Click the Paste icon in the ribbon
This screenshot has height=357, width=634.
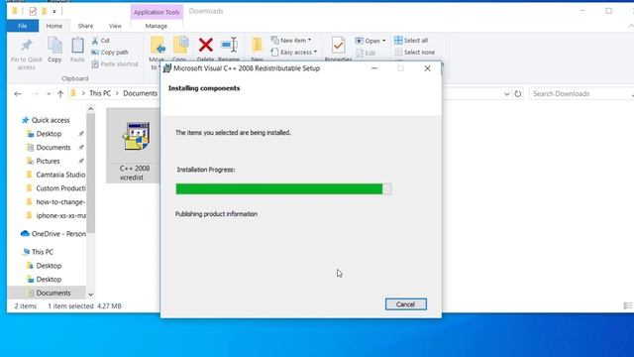tap(77, 46)
